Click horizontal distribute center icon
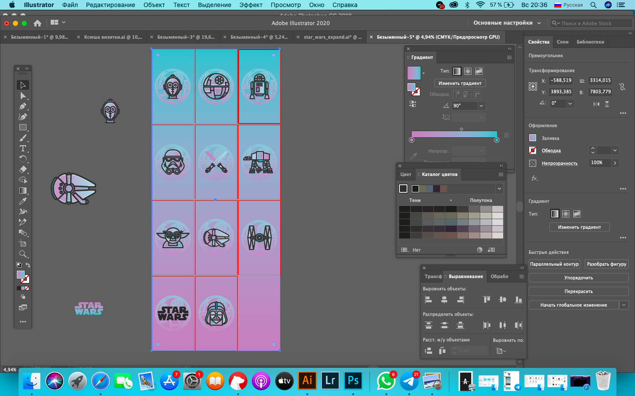Viewport: 635px width, 396px height. point(503,325)
